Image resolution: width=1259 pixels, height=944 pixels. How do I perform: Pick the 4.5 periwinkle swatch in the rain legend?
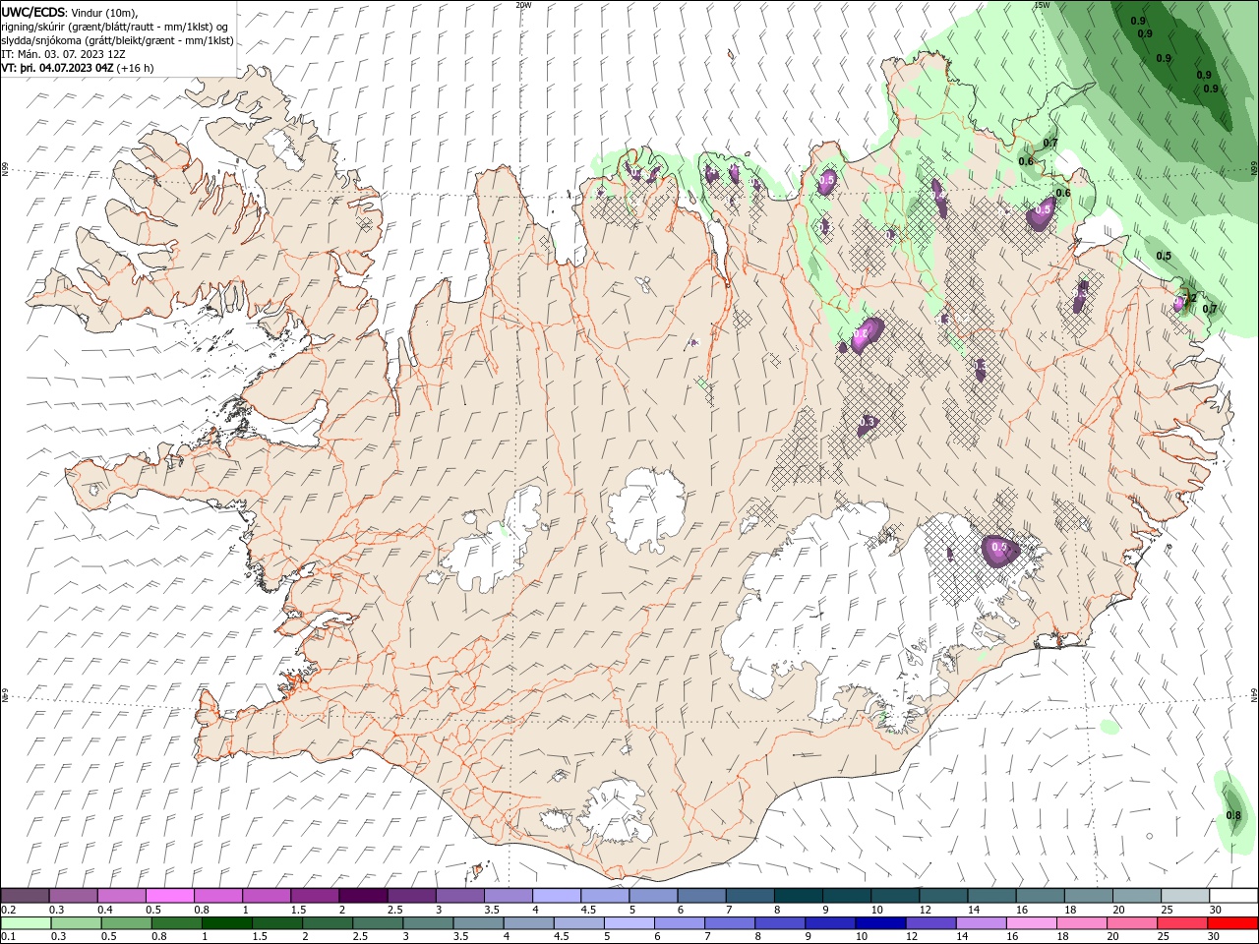point(578,923)
